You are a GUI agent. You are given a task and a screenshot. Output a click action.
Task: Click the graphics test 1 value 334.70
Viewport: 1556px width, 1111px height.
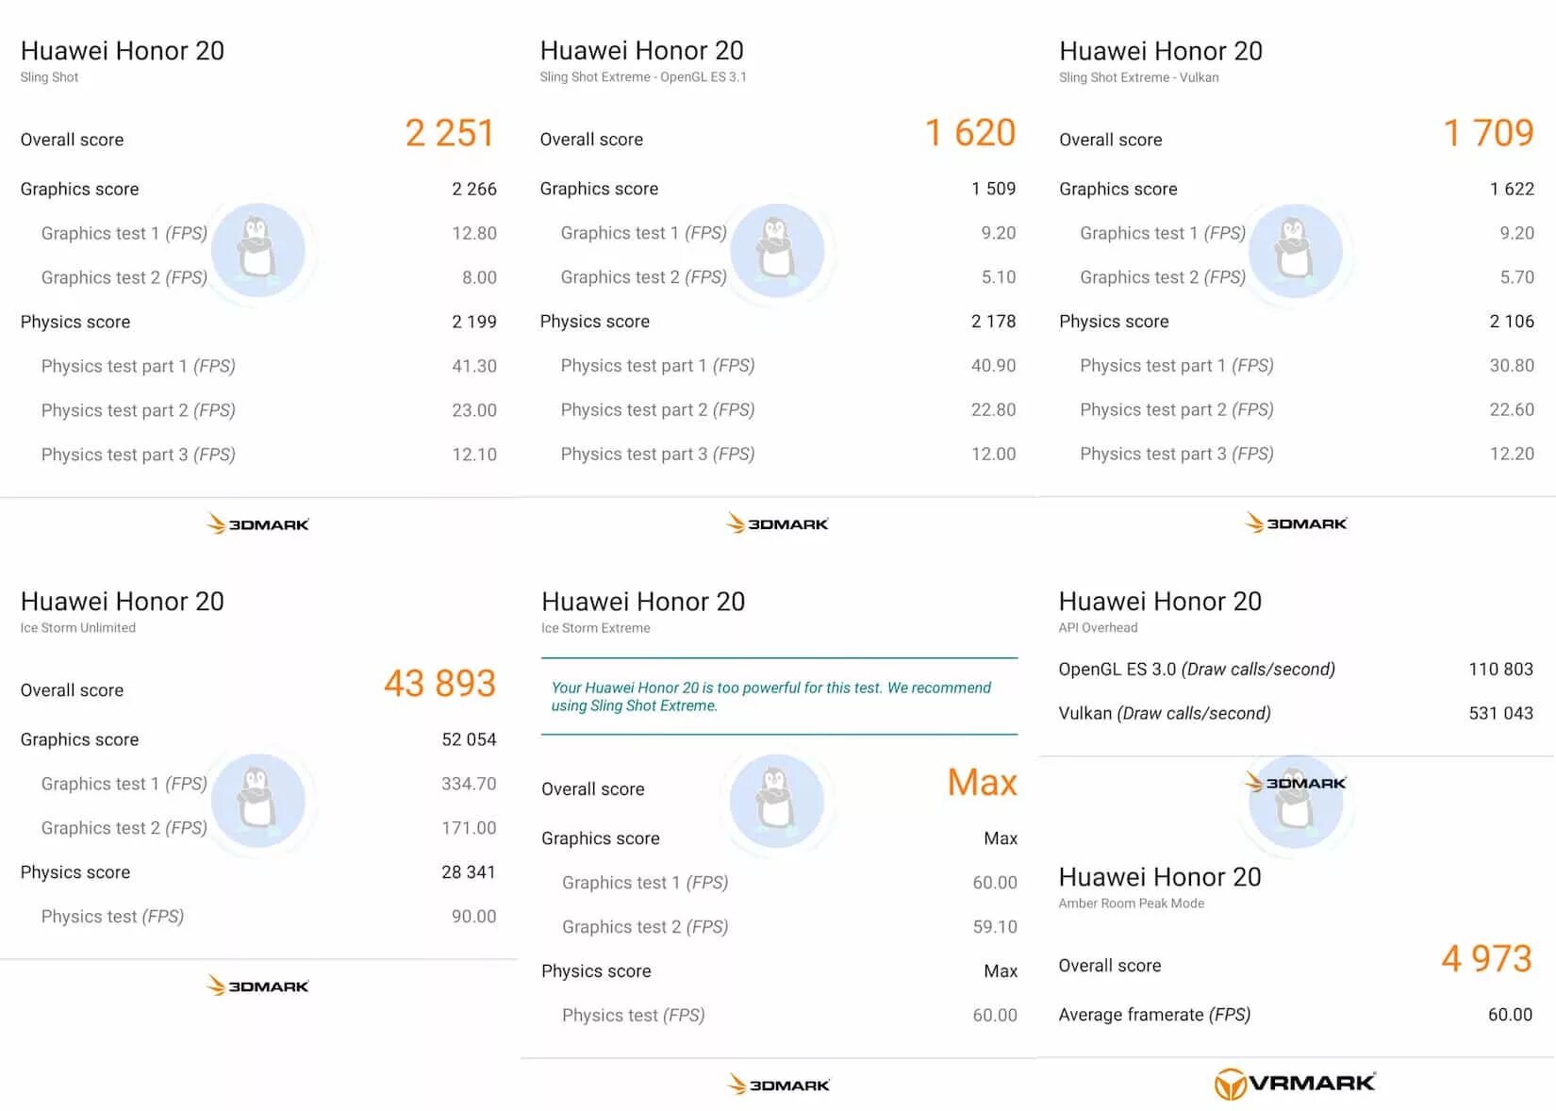click(x=469, y=784)
